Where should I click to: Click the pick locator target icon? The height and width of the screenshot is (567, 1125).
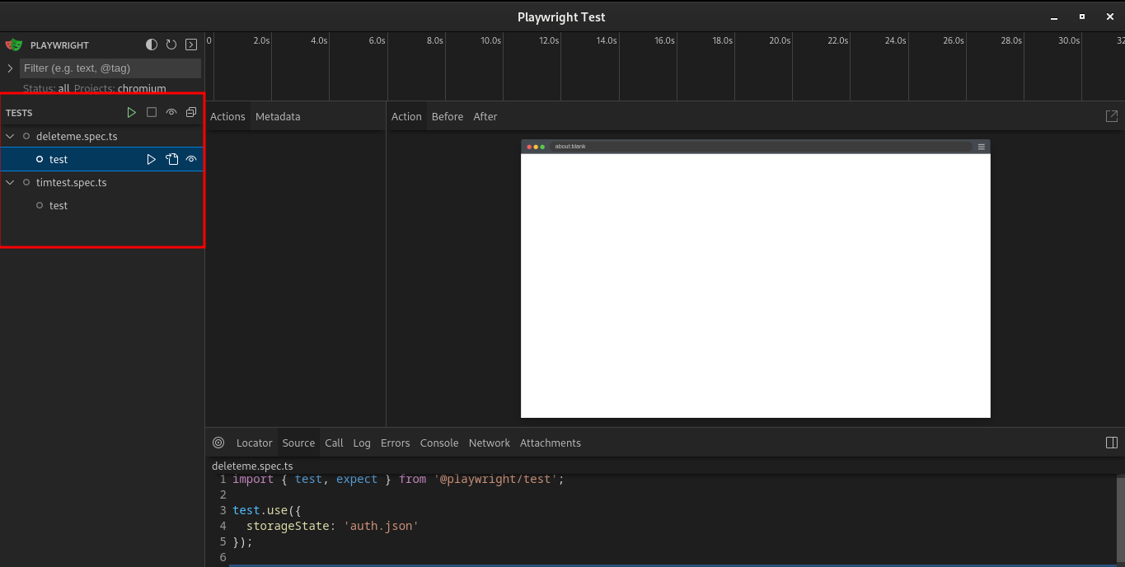click(x=218, y=443)
